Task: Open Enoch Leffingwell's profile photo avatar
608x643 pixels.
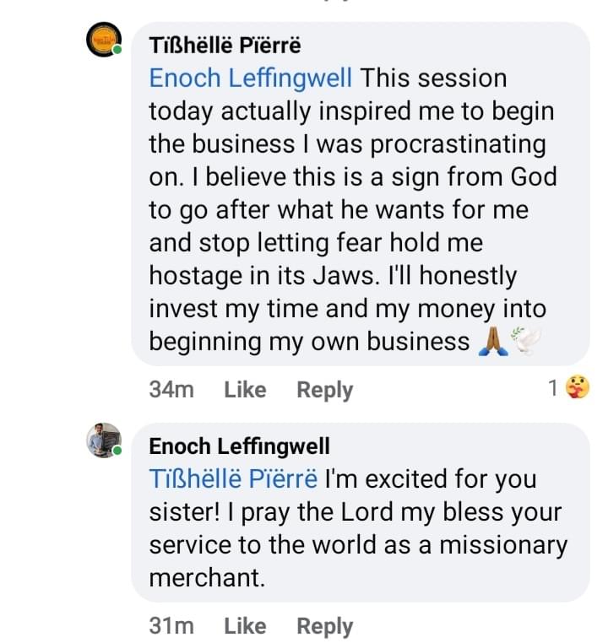Action: [x=104, y=440]
